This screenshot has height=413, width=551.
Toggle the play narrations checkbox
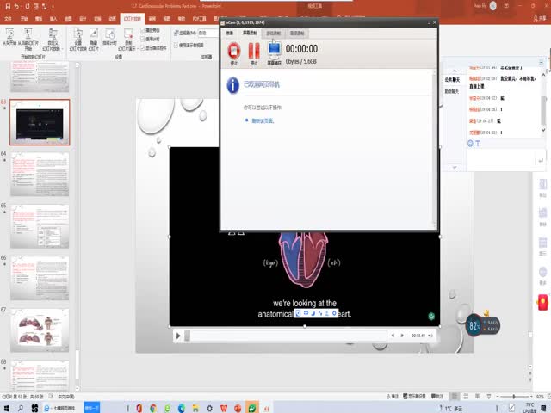(x=142, y=30)
